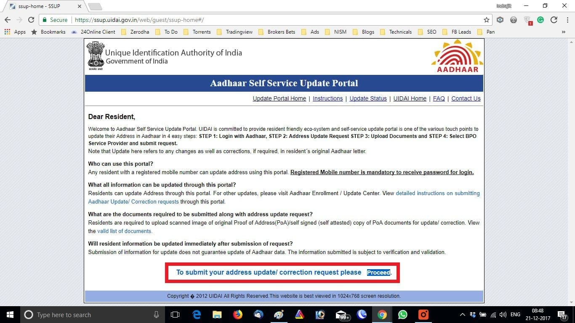Open Task View from the taskbar

175,315
